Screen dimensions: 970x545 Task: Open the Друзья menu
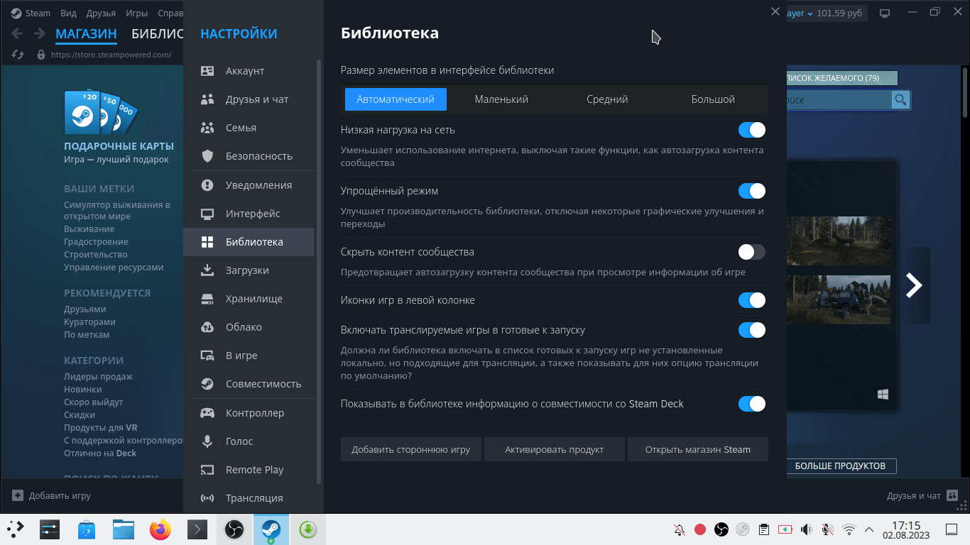(x=101, y=13)
